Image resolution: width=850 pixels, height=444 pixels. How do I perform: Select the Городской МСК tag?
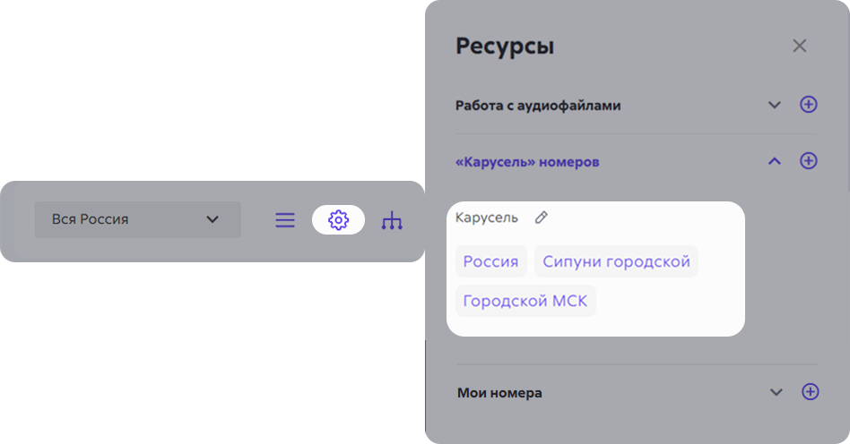(x=525, y=301)
